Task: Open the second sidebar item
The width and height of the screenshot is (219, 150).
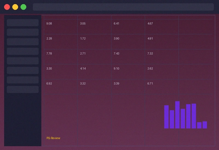Action: click(x=23, y=32)
